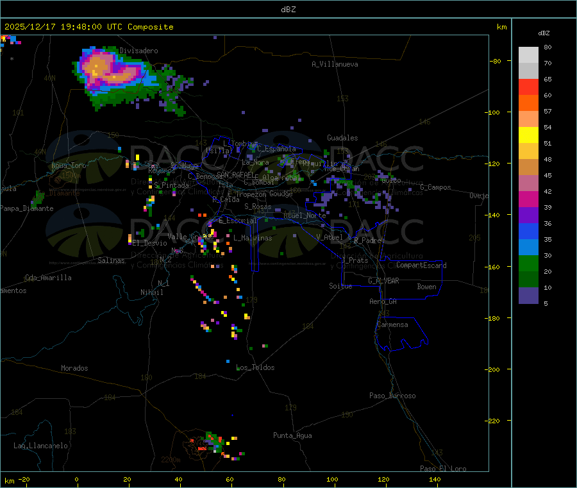This screenshot has width=577, height=488.
Task: Select the 'Paso_El_Loro' label
Action: pyautogui.click(x=444, y=469)
